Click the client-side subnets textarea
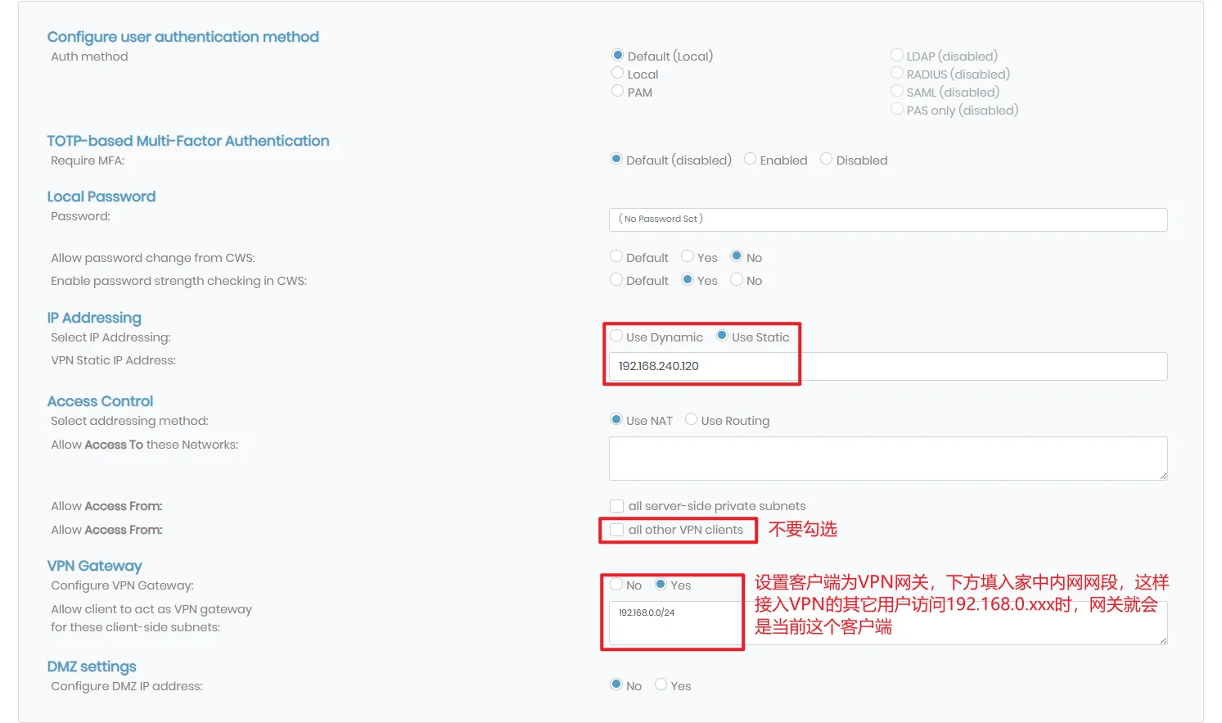 pyautogui.click(x=888, y=623)
